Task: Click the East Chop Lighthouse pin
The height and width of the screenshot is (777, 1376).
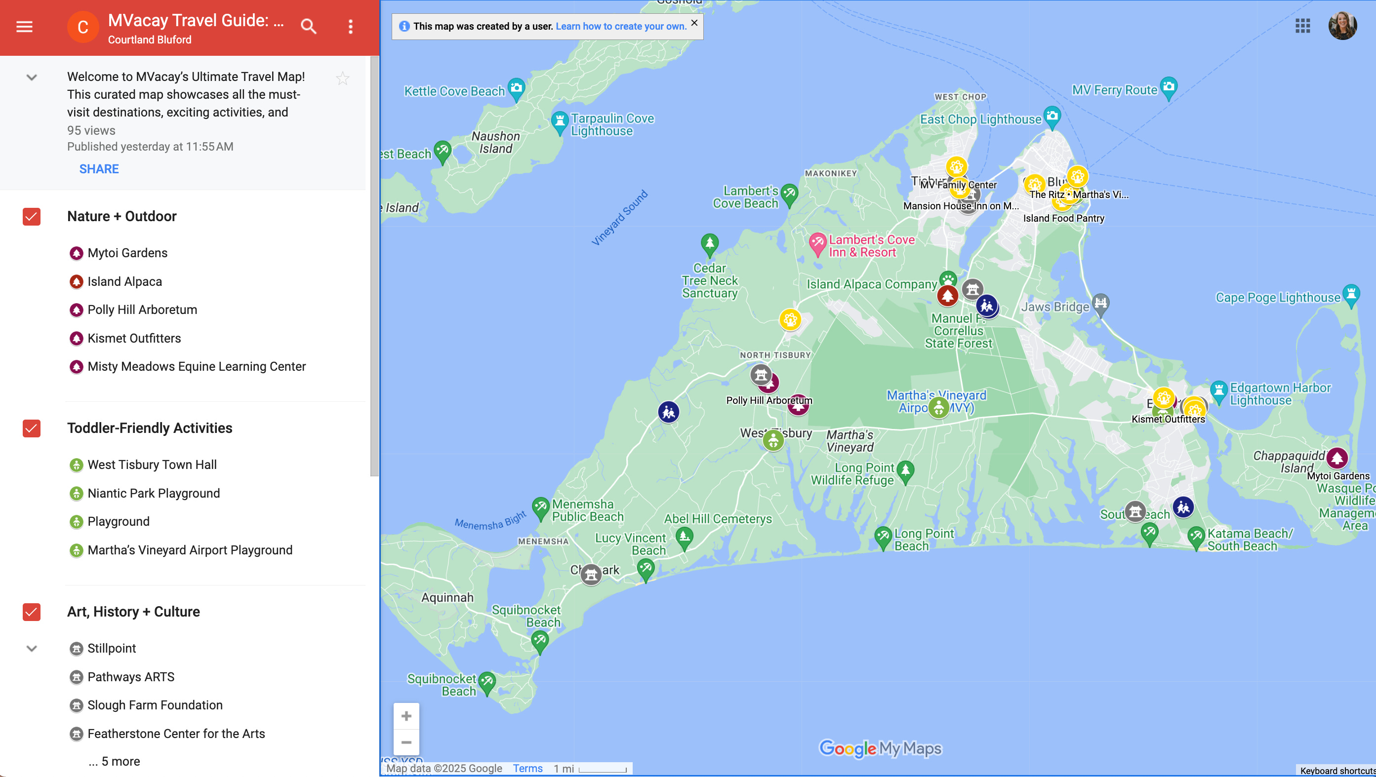Action: pyautogui.click(x=1052, y=117)
